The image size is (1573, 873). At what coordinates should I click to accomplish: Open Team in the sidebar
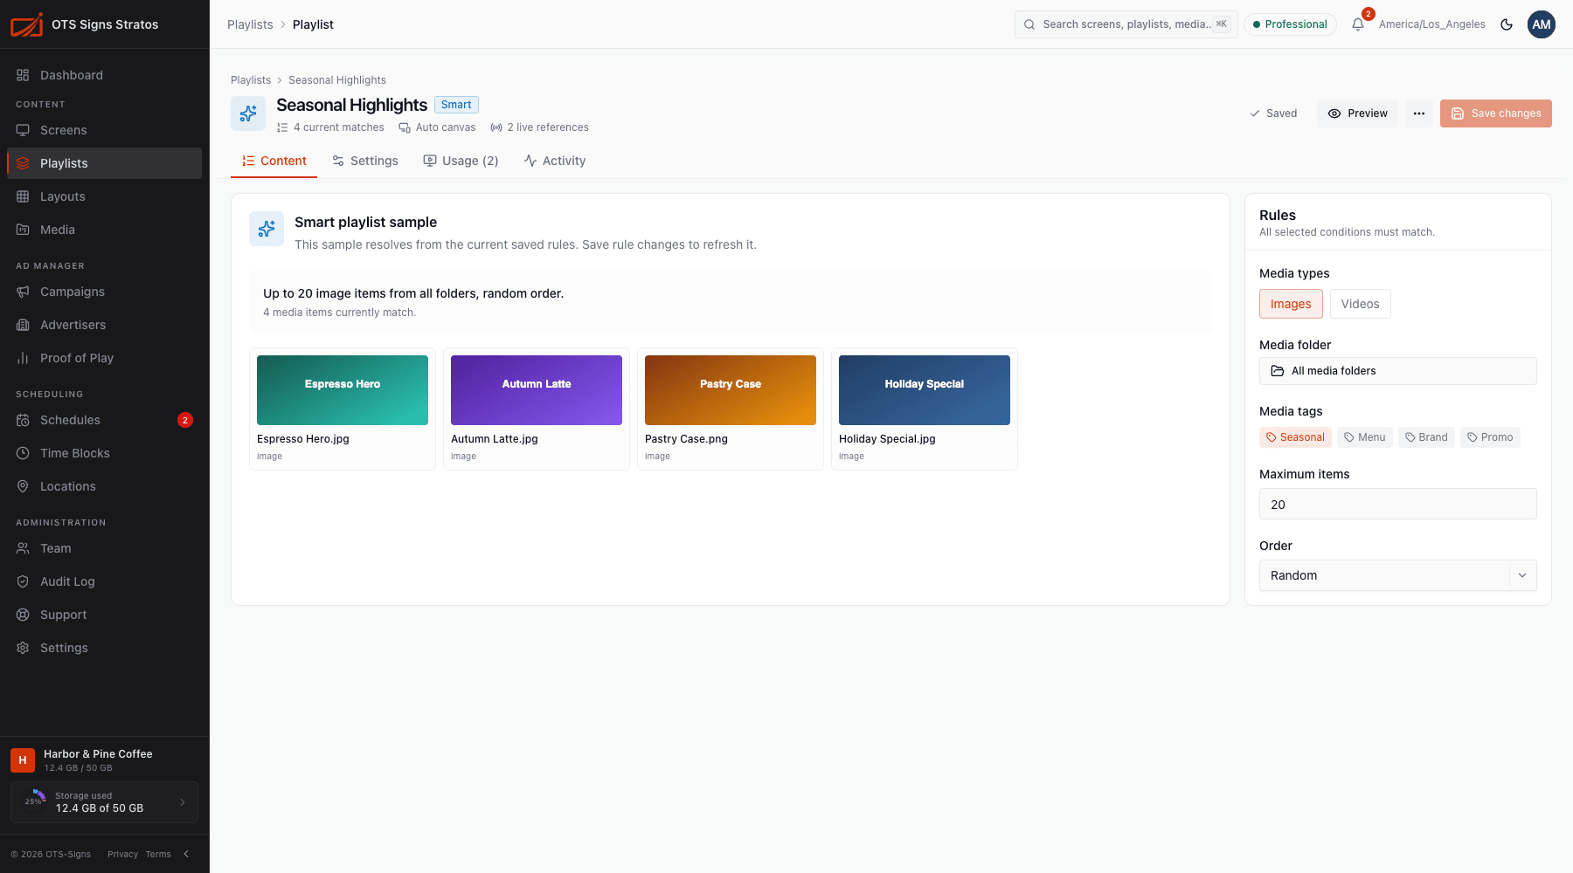(x=104, y=548)
